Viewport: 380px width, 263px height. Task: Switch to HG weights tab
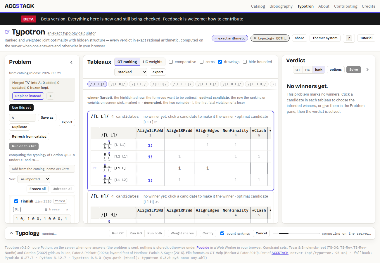[x=153, y=62]
